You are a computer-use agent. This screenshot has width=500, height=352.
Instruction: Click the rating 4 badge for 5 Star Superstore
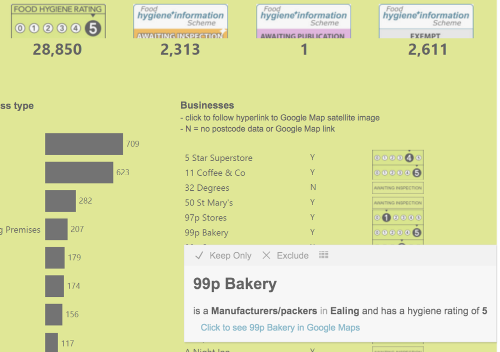pos(398,157)
